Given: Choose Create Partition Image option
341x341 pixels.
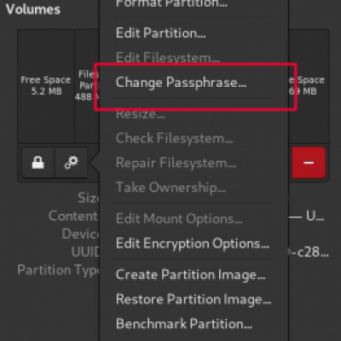Looking at the screenshot, I should [x=191, y=275].
